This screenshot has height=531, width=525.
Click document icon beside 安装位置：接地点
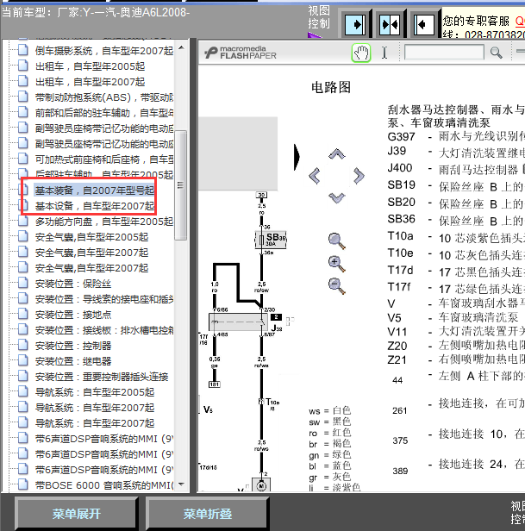[23, 315]
